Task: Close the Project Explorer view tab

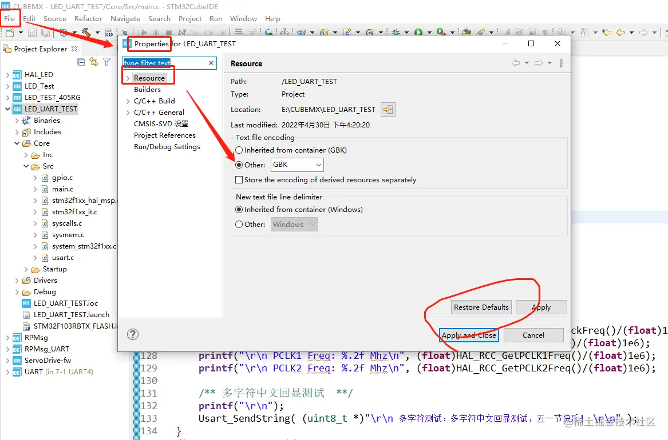Action: coord(74,49)
